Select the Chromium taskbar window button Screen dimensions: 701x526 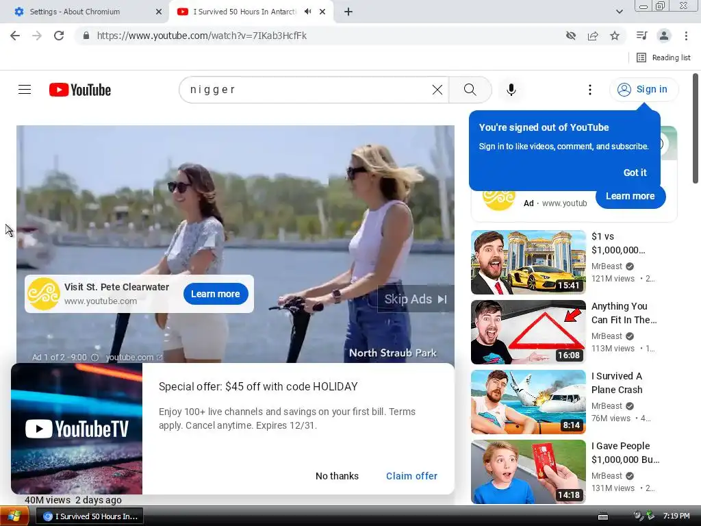click(90, 516)
